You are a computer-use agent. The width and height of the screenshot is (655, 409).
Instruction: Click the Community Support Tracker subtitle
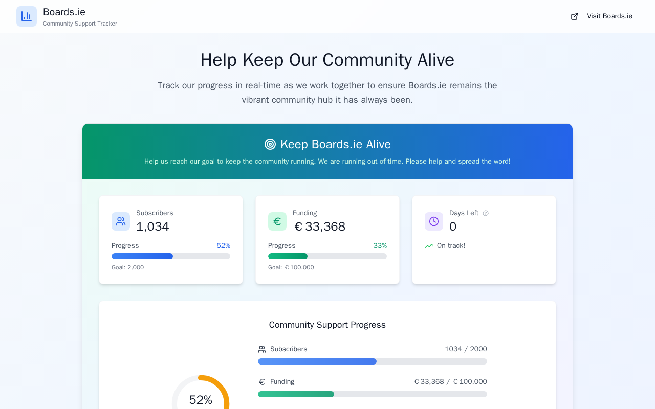80,24
